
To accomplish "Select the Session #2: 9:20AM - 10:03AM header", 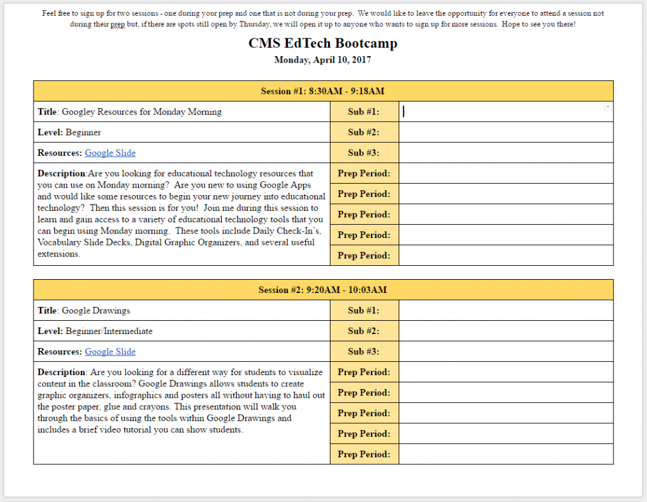I will [323, 290].
